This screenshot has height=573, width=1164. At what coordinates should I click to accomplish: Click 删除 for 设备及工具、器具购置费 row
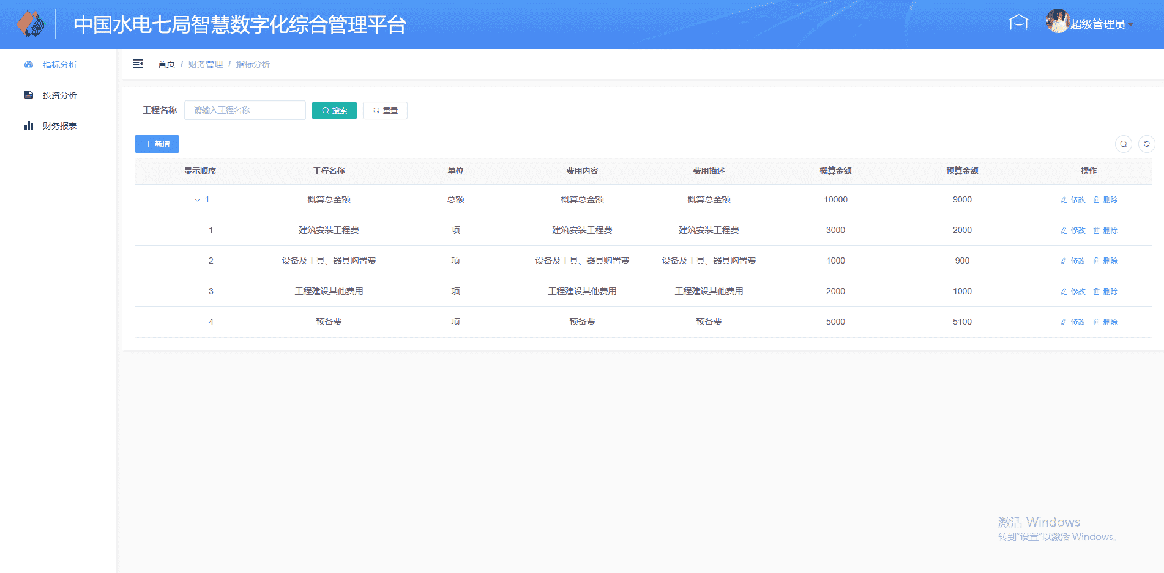[x=1105, y=261]
